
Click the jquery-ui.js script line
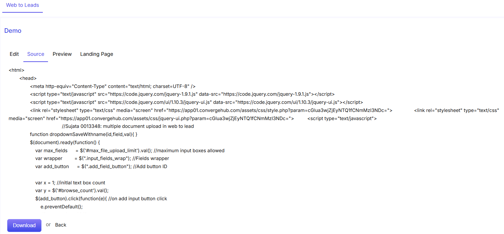click(196, 102)
